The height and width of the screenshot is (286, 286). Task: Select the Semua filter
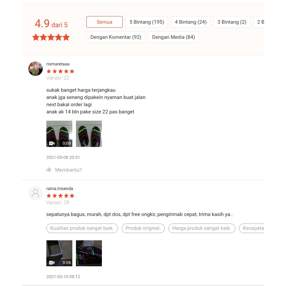105,22
